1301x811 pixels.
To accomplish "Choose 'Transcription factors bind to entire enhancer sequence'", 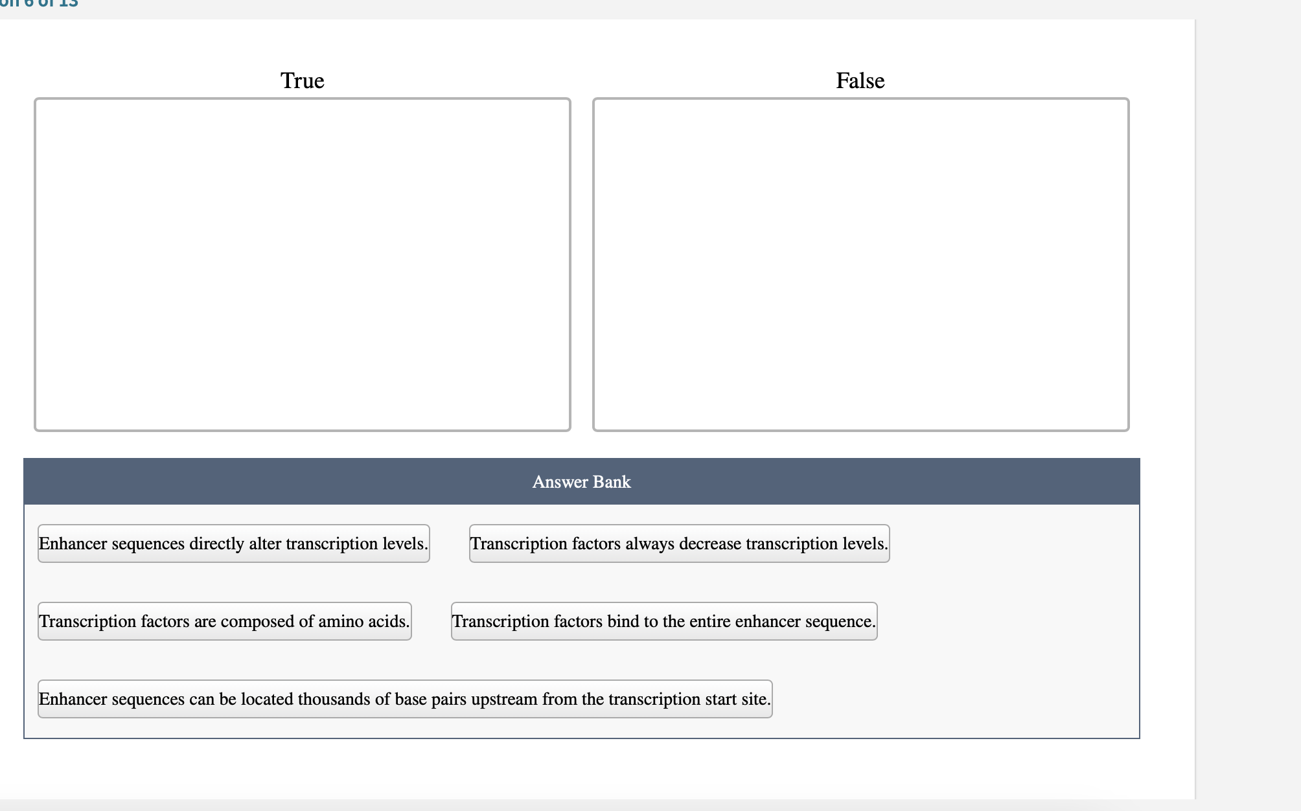I will [x=664, y=621].
